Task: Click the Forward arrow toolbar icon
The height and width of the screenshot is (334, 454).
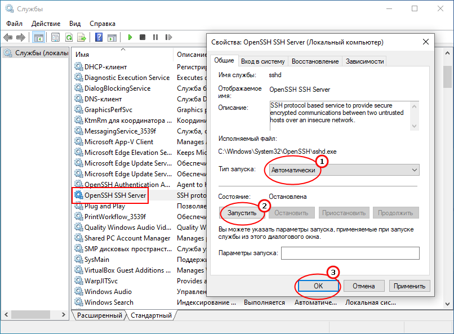Action: coord(20,37)
